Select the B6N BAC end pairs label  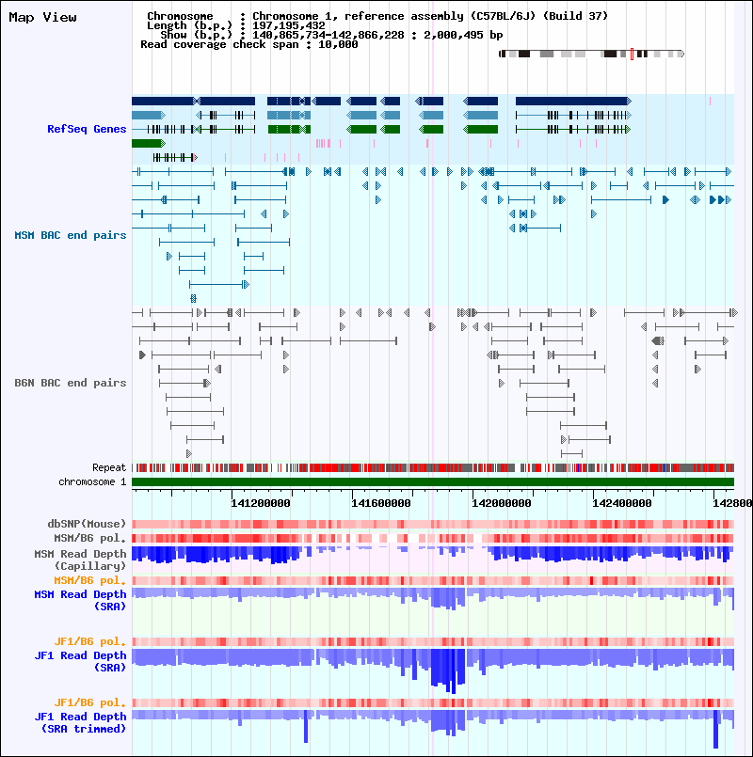tap(70, 383)
